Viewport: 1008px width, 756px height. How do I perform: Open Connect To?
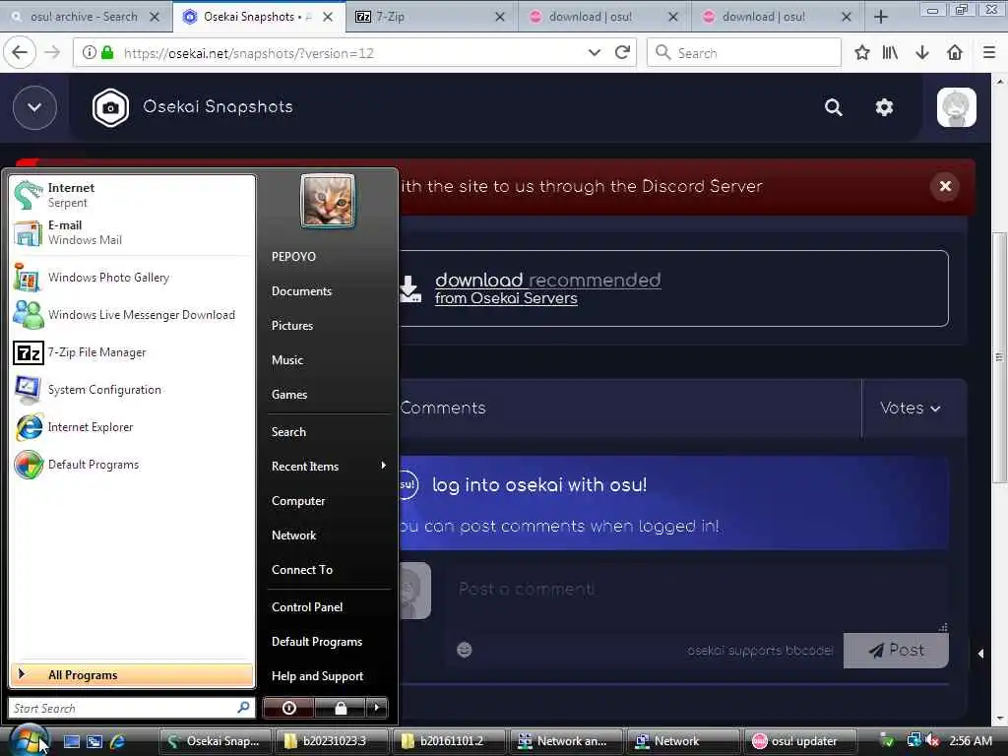click(328, 570)
